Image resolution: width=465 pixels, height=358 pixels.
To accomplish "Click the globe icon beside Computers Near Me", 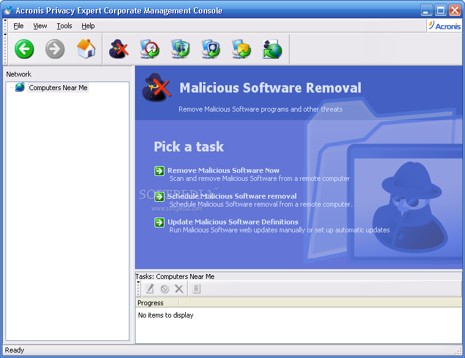I will click(x=20, y=88).
